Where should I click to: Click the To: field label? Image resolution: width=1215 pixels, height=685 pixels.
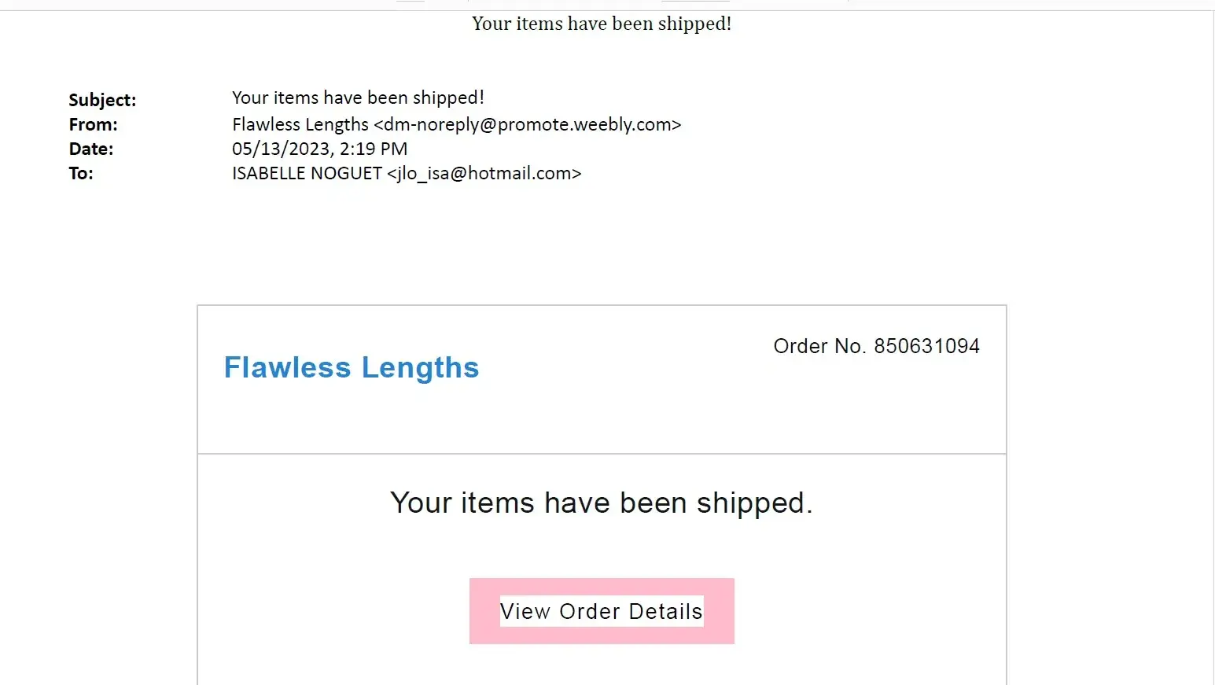click(x=81, y=173)
